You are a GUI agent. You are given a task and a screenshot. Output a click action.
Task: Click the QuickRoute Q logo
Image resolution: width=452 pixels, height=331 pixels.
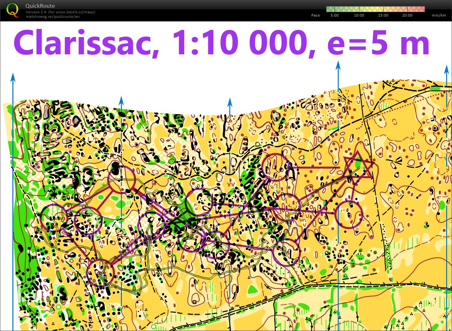pos(13,11)
